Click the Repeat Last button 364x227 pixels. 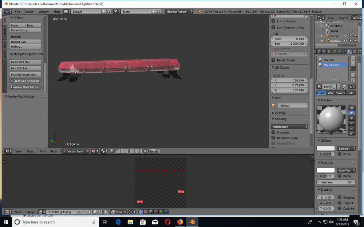[25, 42]
